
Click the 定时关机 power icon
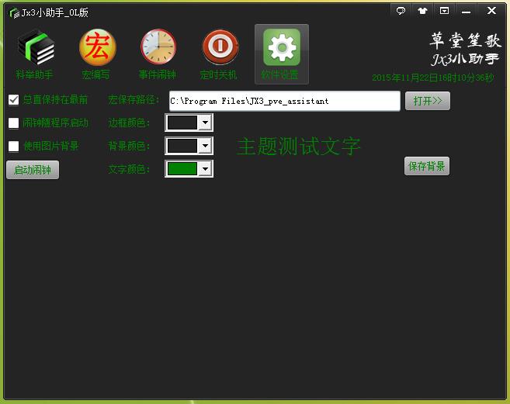coord(220,48)
